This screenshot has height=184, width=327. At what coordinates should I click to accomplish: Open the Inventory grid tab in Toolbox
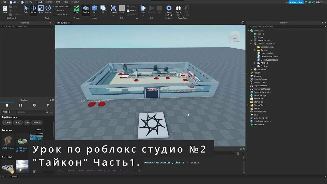pos(21,105)
